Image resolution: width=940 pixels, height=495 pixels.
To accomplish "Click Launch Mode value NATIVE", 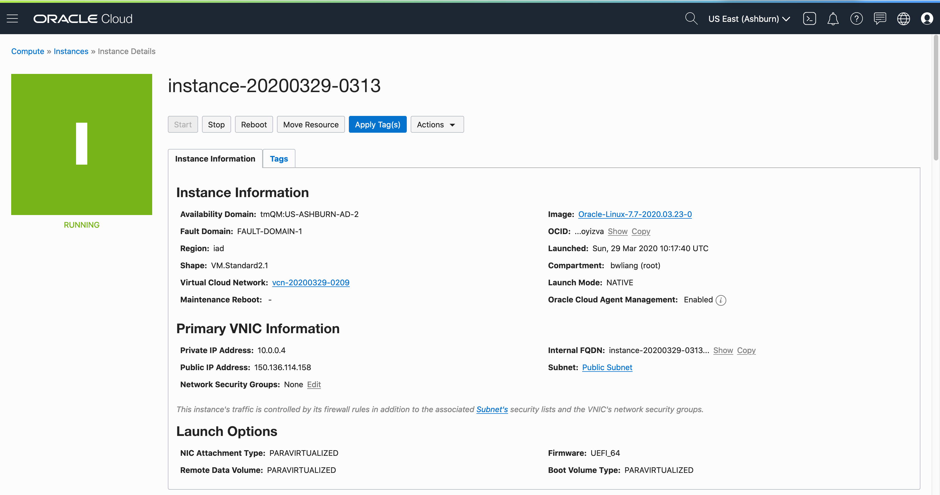I will point(620,282).
